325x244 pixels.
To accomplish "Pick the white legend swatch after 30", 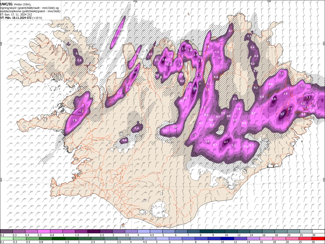I will tap(318, 232).
